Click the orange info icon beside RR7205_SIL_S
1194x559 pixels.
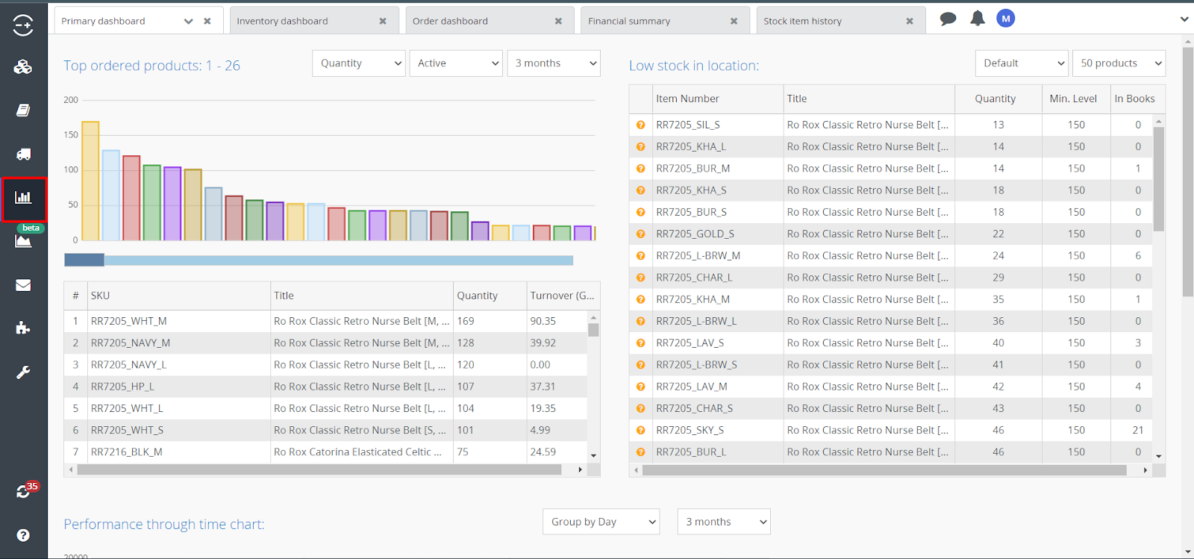click(x=640, y=125)
